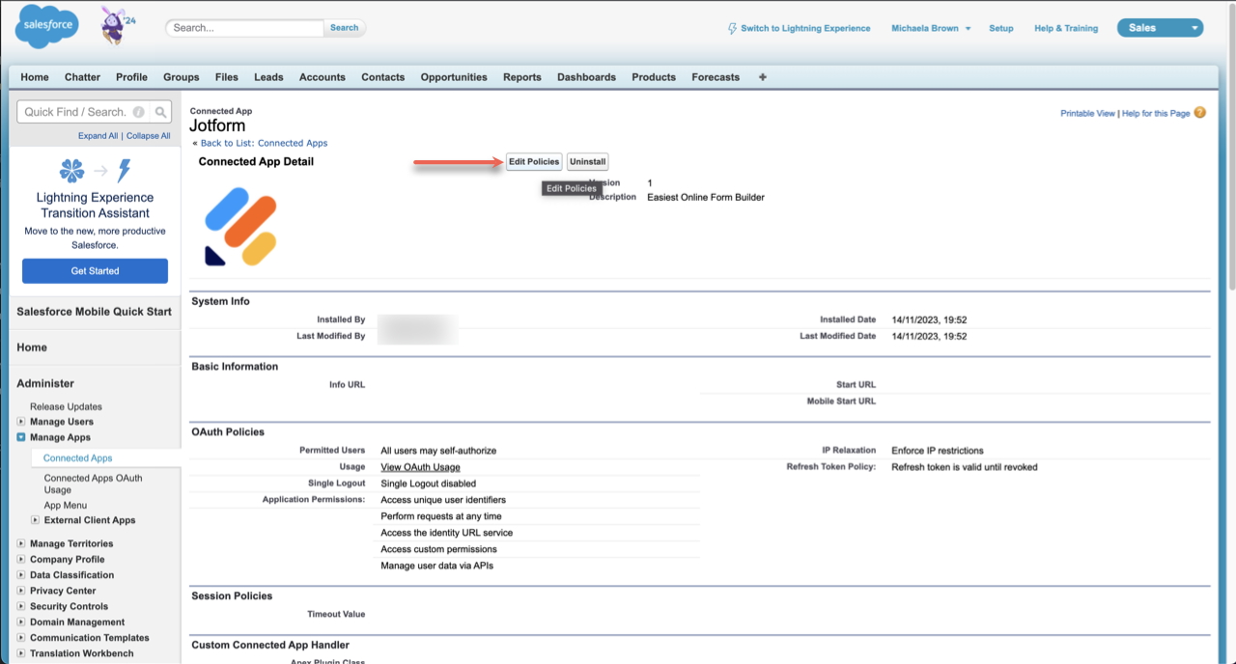Go to the Opportunities tab
The width and height of the screenshot is (1236, 664).
point(454,77)
